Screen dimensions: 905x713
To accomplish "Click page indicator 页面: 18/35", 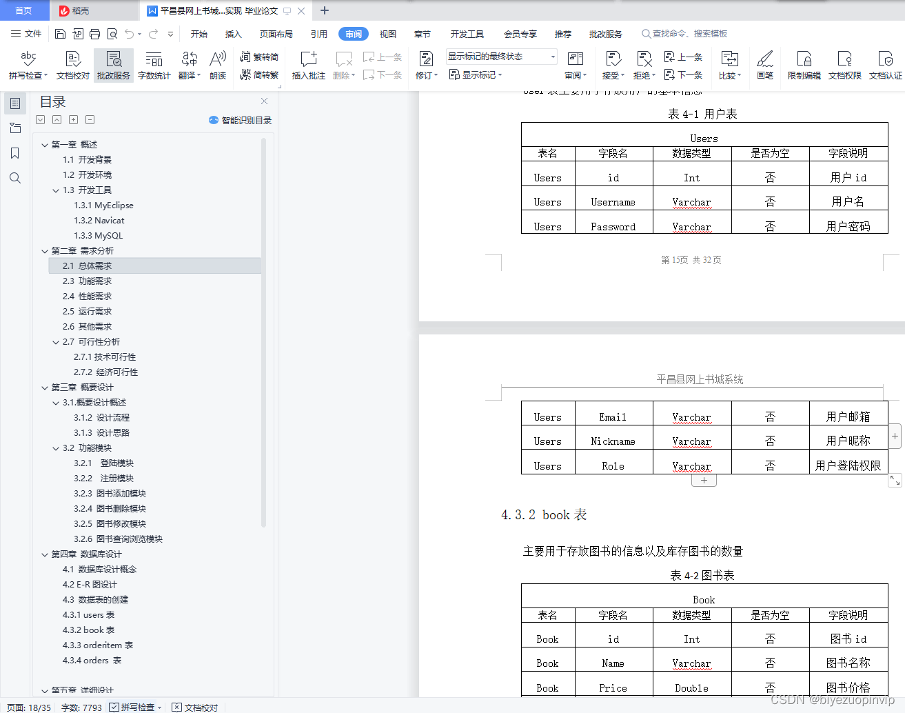I will point(29,707).
